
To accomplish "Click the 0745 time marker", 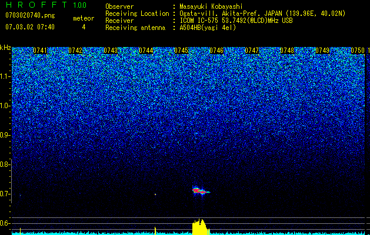I will (x=181, y=51).
